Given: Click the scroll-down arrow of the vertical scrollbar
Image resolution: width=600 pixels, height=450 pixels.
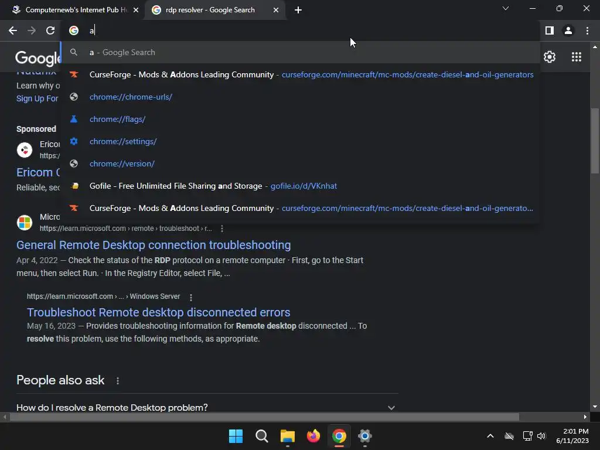Looking at the screenshot, I should pos(595,407).
